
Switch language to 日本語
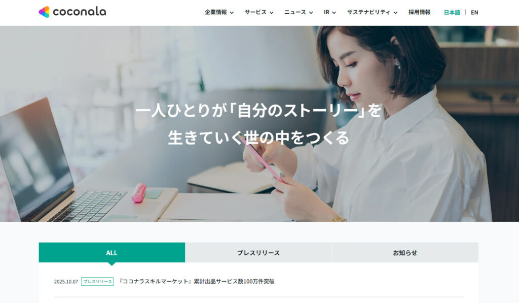coord(452,12)
